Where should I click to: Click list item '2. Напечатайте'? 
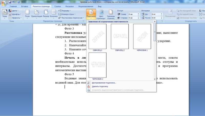[75, 45]
